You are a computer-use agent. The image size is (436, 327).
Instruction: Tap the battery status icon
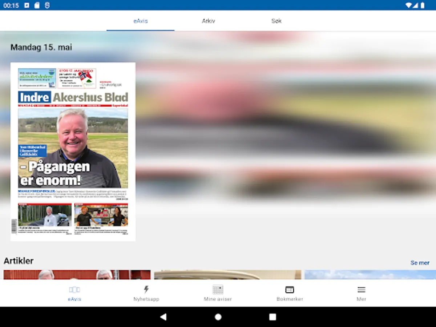point(423,5)
